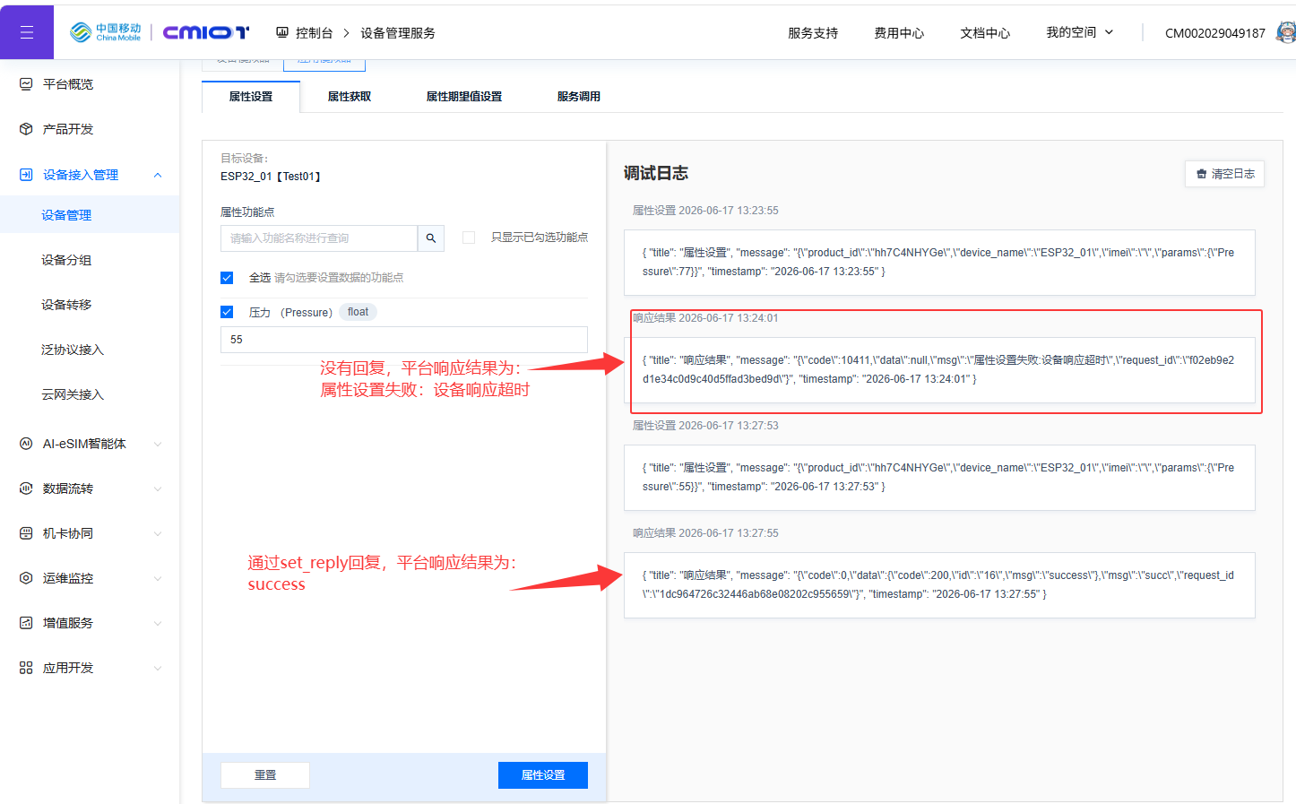Click the target device ESP32_01 text
This screenshot has height=804, width=1296.
(271, 177)
